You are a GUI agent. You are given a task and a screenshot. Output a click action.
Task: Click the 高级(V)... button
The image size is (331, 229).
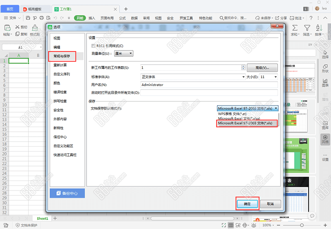point(262,67)
